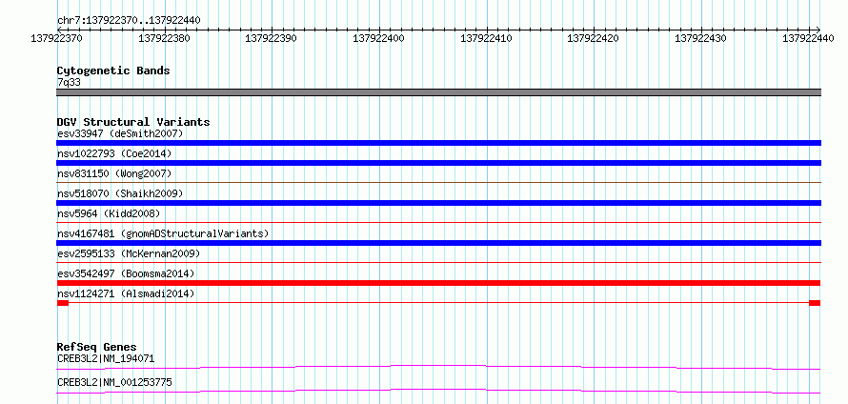Click the thick red bar for esv3542497
This screenshot has height=404, width=848.
pos(438,283)
